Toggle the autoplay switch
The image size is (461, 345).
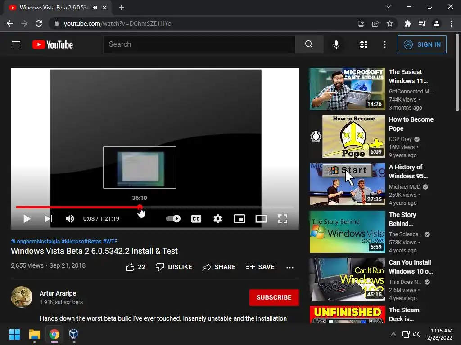coord(173,219)
